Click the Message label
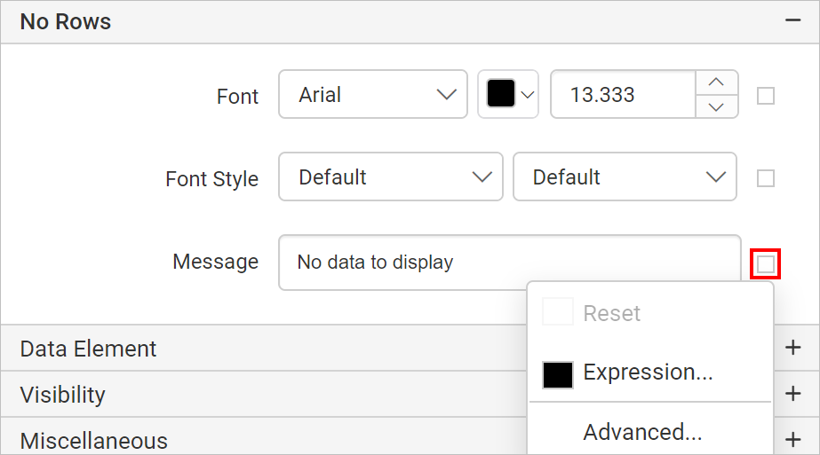This screenshot has width=820, height=455. tap(216, 261)
